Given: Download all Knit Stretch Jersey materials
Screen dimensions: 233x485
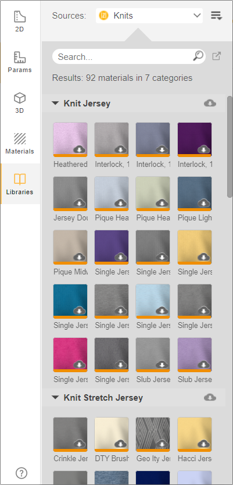Looking at the screenshot, I should tap(210, 397).
